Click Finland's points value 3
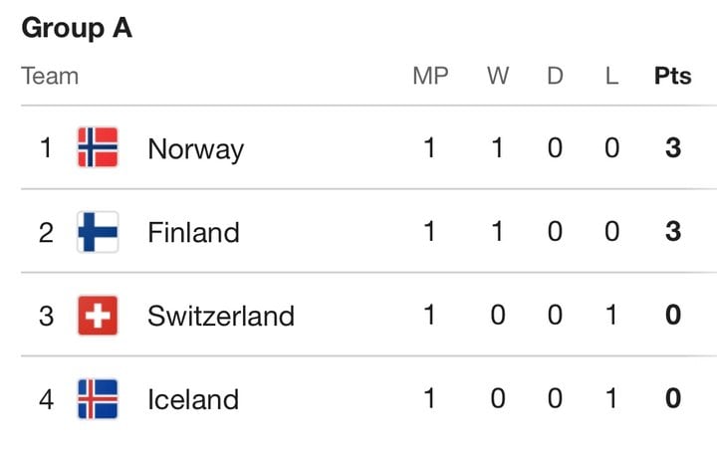The image size is (717, 462). [673, 231]
